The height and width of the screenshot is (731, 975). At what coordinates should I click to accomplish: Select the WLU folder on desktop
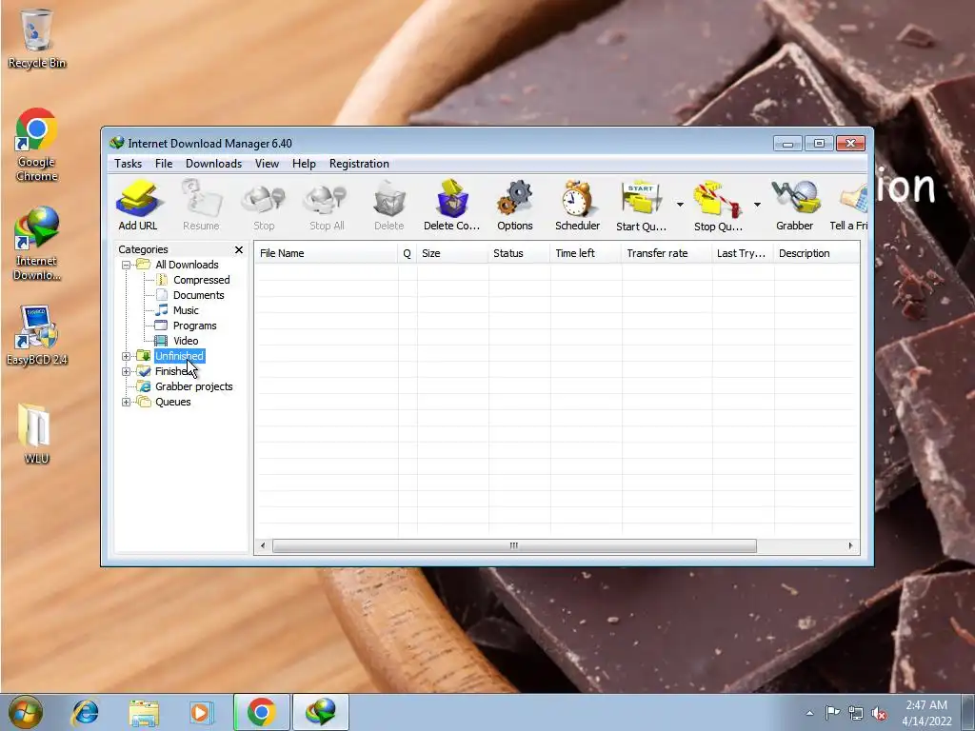(37, 434)
